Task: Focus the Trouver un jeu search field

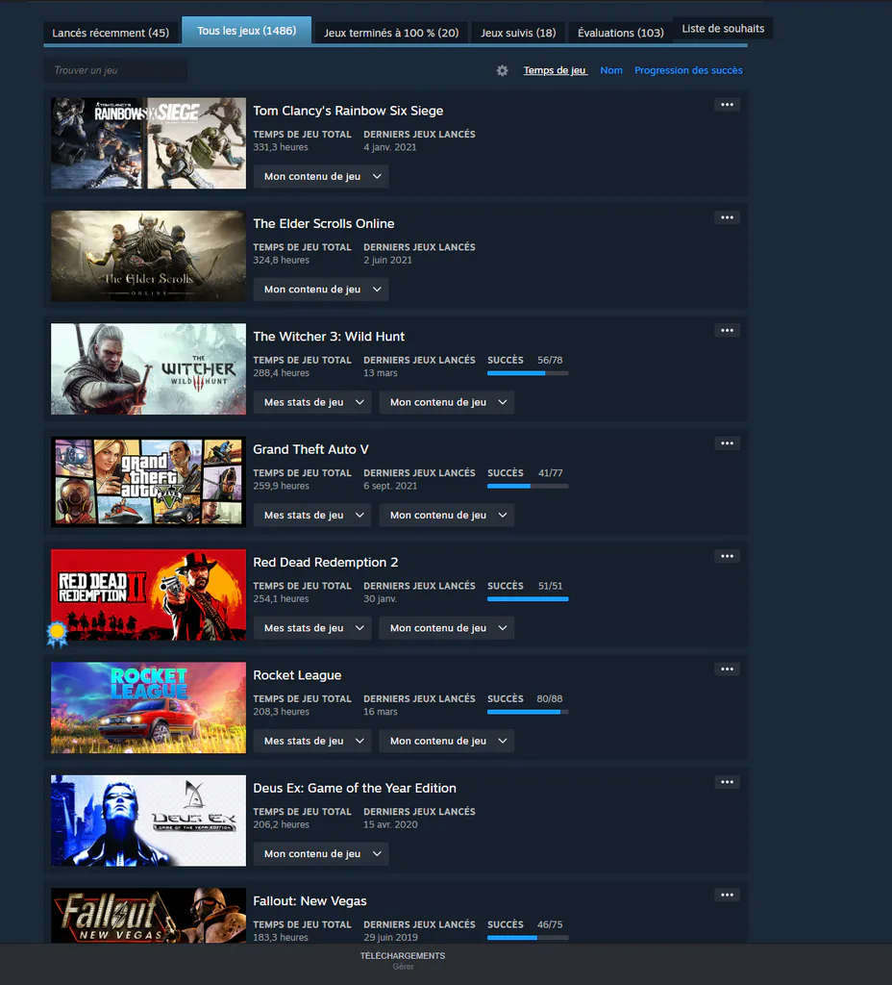Action: click(115, 70)
